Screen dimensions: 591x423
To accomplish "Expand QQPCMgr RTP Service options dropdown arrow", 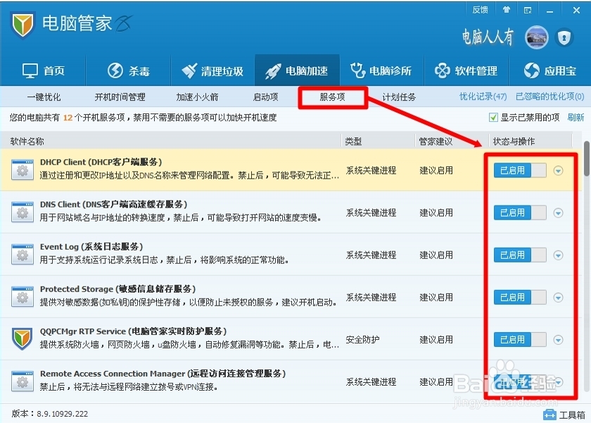I will click(558, 340).
